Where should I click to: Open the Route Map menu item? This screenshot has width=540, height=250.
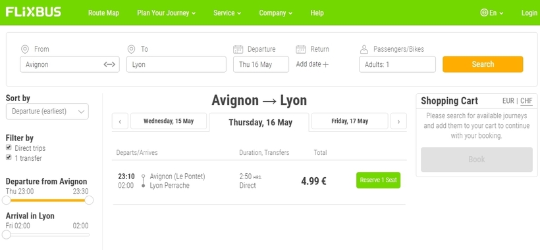pyautogui.click(x=103, y=13)
